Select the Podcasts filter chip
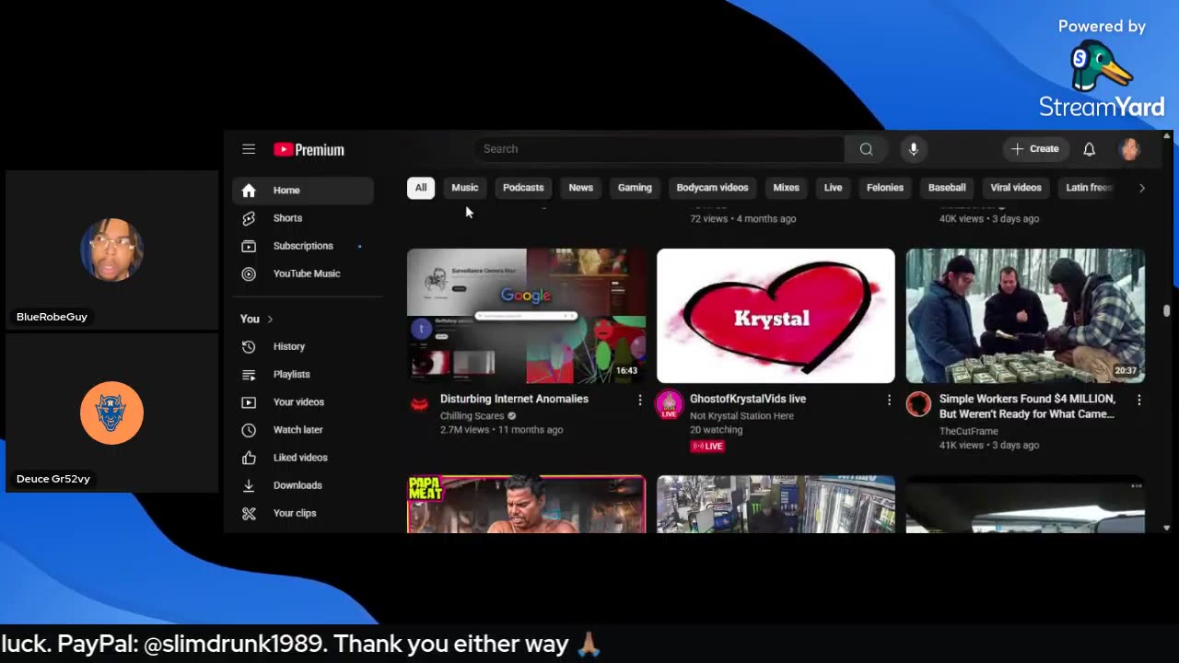 pos(523,188)
